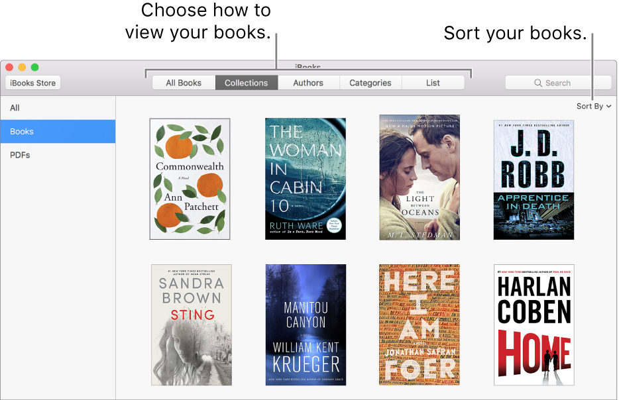Image resolution: width=619 pixels, height=400 pixels.
Task: Open J. D. Robb Apprentice in Death
Action: coord(534,180)
